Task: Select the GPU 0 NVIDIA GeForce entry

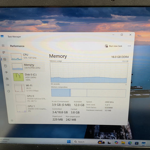Action: click(31, 98)
